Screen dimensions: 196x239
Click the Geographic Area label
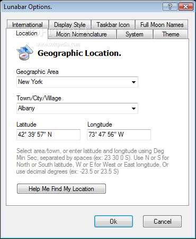coord(37,72)
